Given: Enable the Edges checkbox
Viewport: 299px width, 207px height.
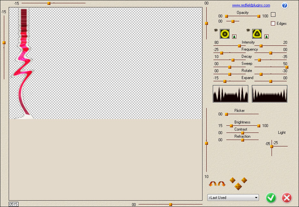Looking at the screenshot, I should (x=273, y=24).
